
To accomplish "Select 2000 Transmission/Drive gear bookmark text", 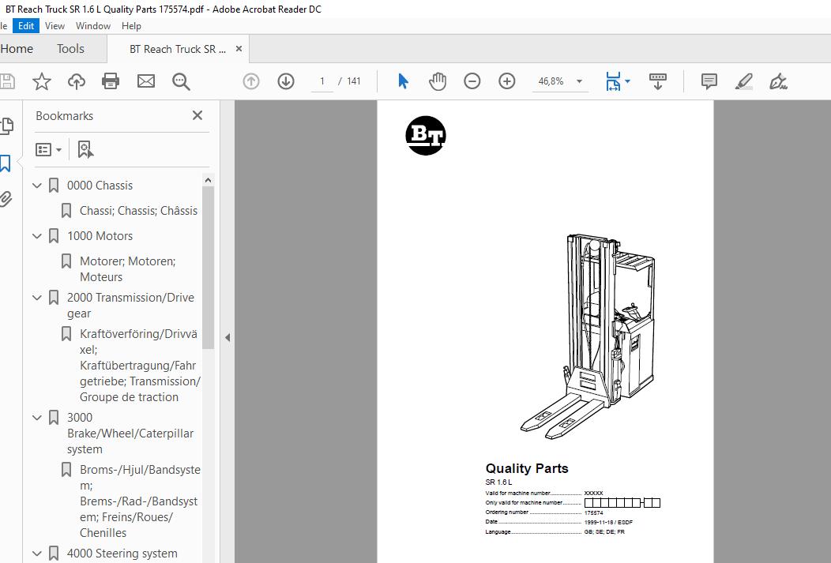I will [130, 306].
